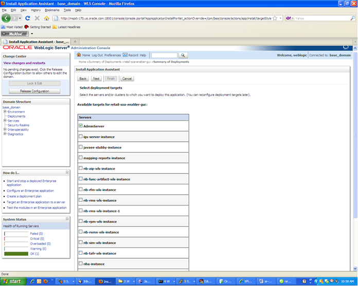Expand the Services tree node
This screenshot has width=358, height=286.
tap(5, 121)
